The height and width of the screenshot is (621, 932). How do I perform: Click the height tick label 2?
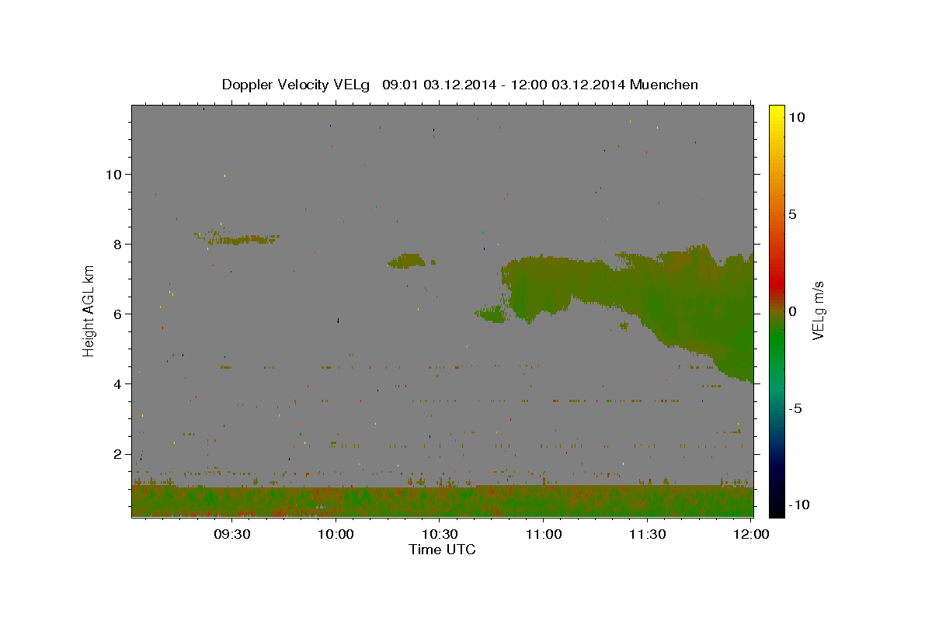coord(117,453)
